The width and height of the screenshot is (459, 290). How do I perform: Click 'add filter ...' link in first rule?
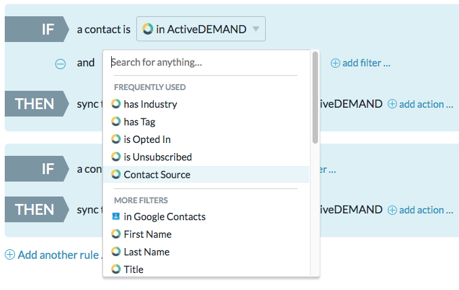pos(366,63)
